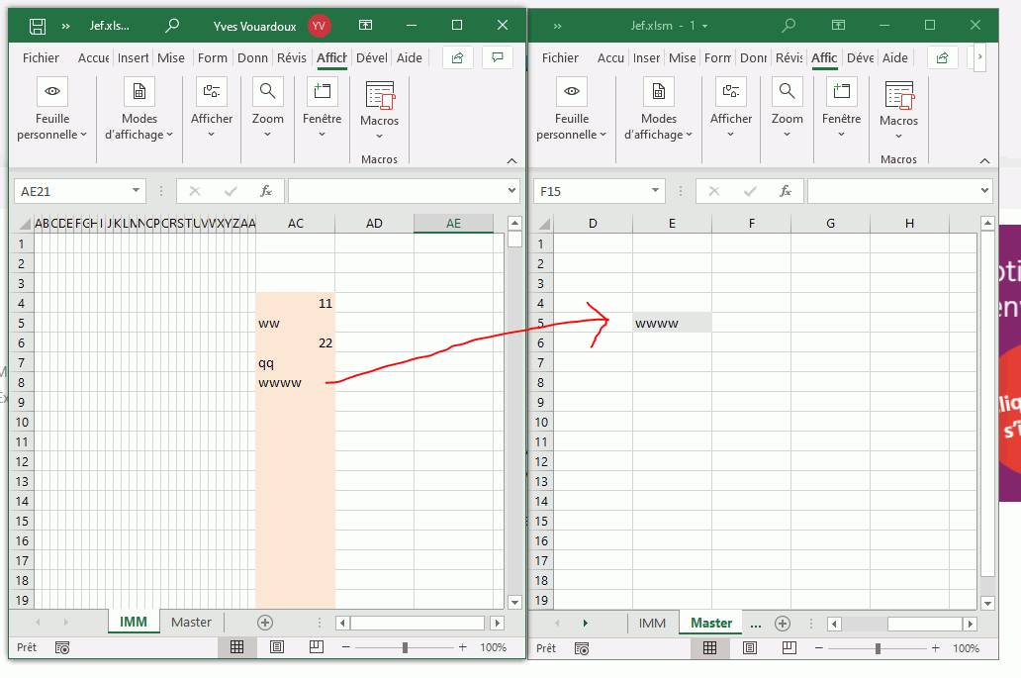
Task: Expand quick access overflow in left window
Action: (65, 26)
